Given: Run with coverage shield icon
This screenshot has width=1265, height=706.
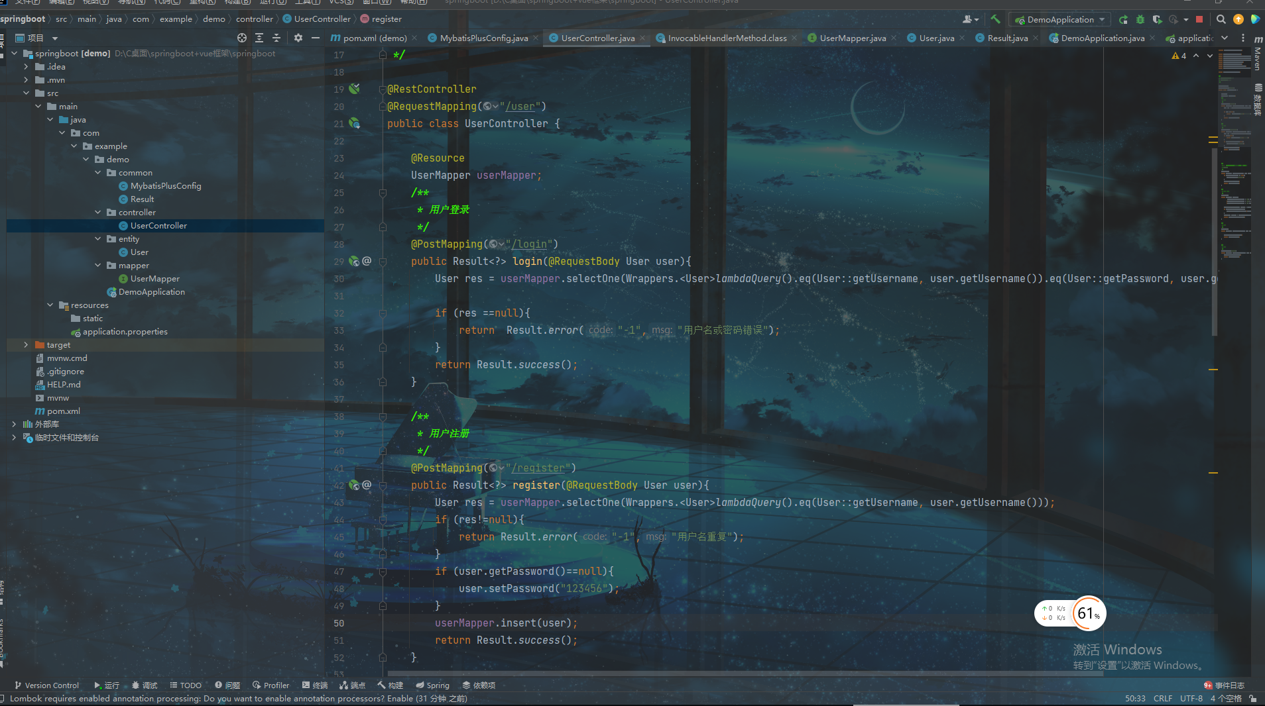Looking at the screenshot, I should (1157, 19).
